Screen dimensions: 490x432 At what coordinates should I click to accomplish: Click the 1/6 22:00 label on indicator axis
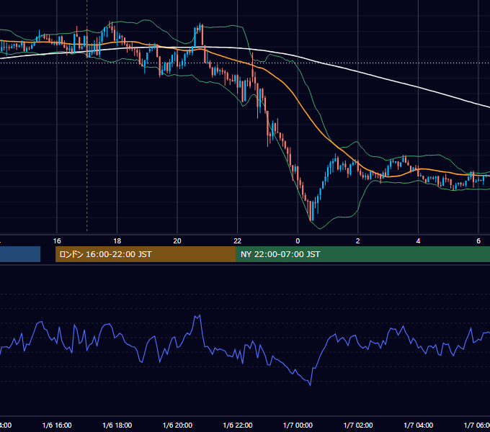(238, 426)
